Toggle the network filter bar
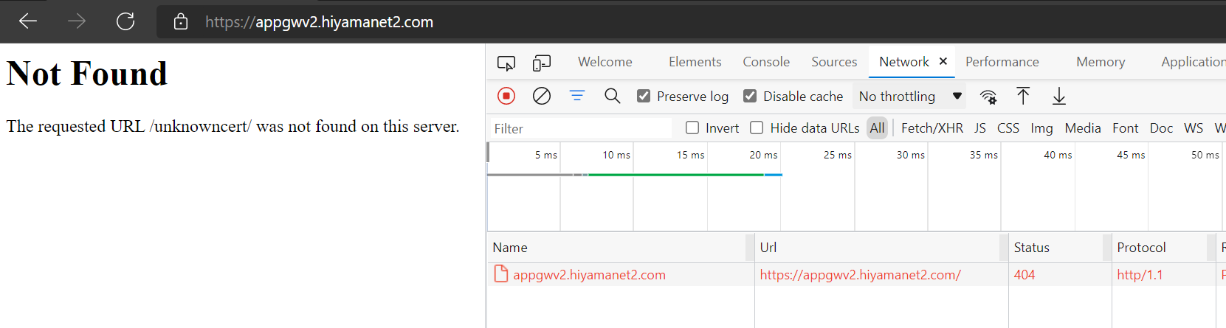The height and width of the screenshot is (328, 1226). (x=577, y=96)
